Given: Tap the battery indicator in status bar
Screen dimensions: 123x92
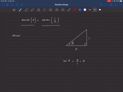Looking at the screenshot, I should coord(121,1).
